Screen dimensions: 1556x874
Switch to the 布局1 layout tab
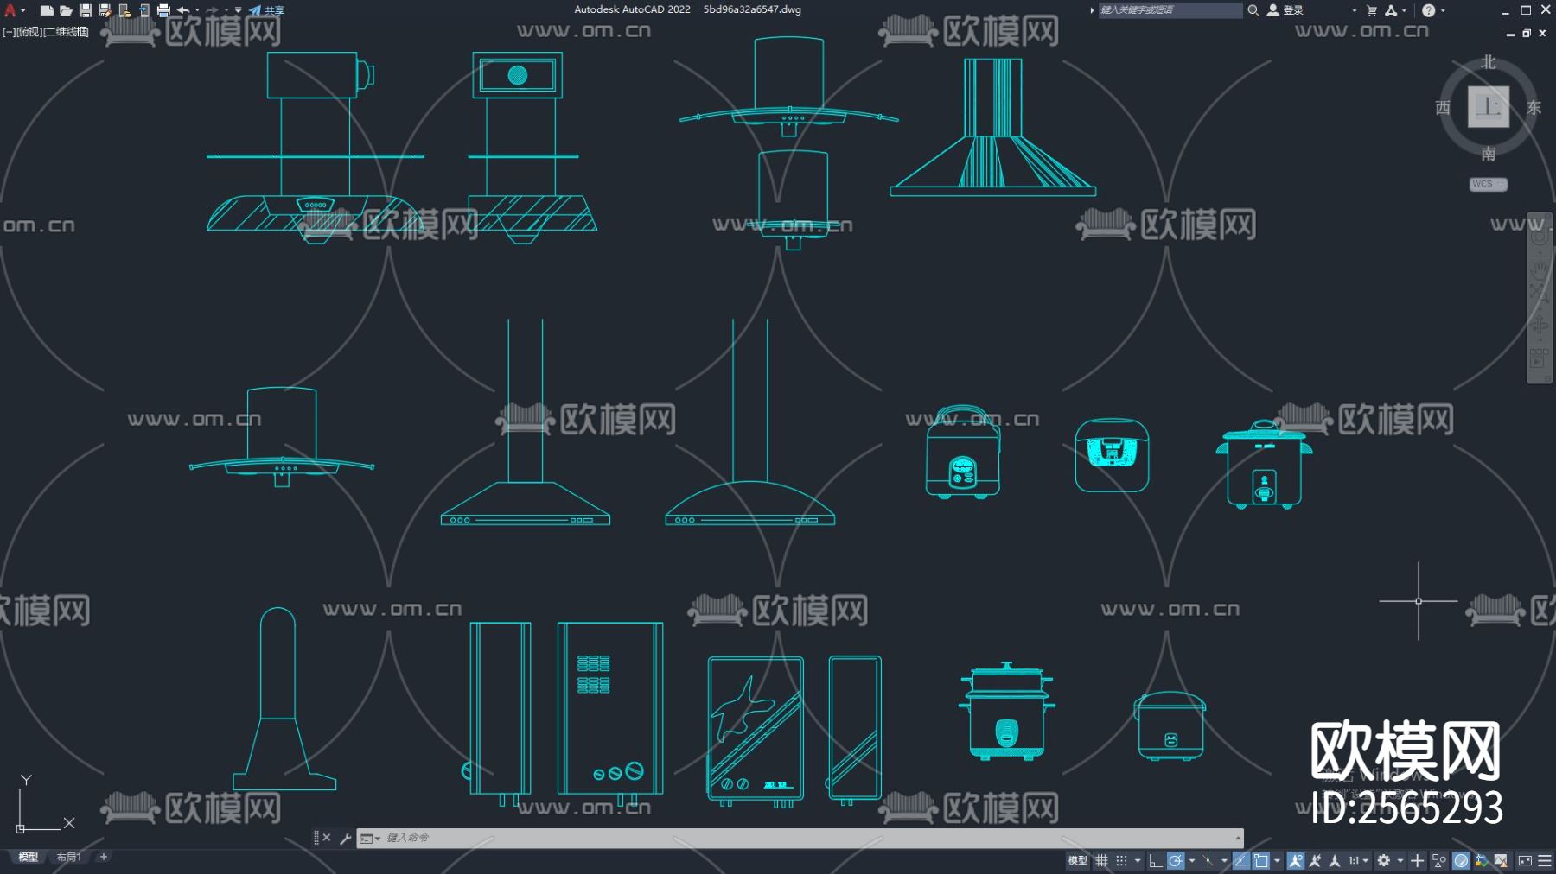coord(68,857)
